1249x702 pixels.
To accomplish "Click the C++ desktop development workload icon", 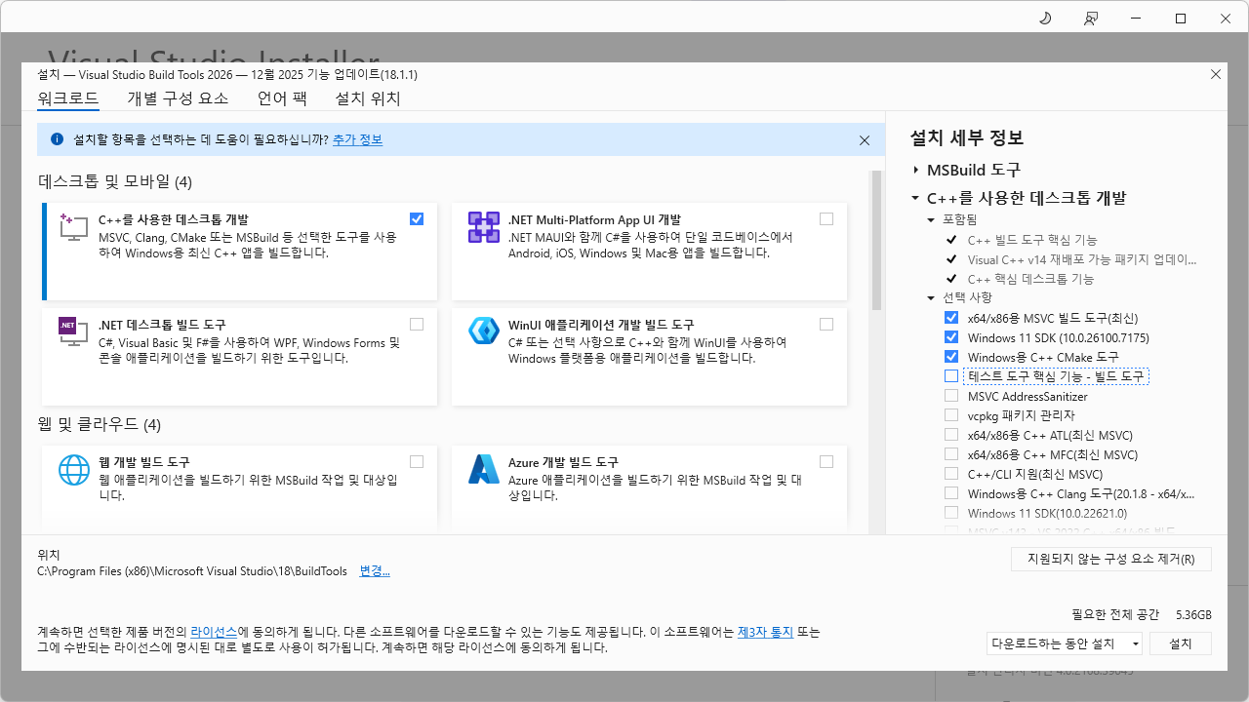I will click(x=74, y=227).
